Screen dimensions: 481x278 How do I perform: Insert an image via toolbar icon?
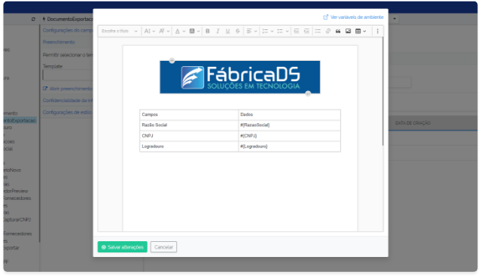click(348, 31)
